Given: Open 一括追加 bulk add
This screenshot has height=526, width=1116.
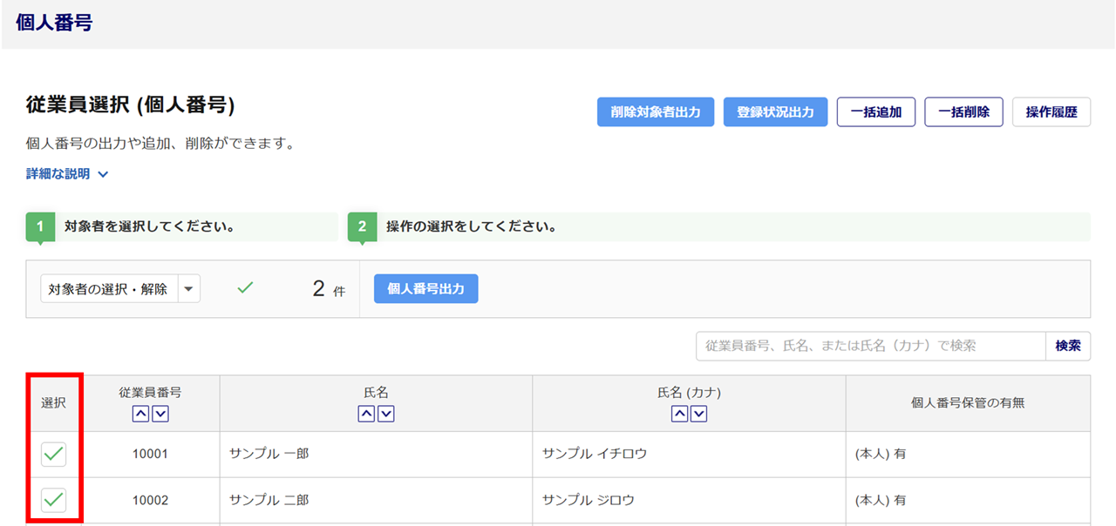Looking at the screenshot, I should click(x=876, y=112).
